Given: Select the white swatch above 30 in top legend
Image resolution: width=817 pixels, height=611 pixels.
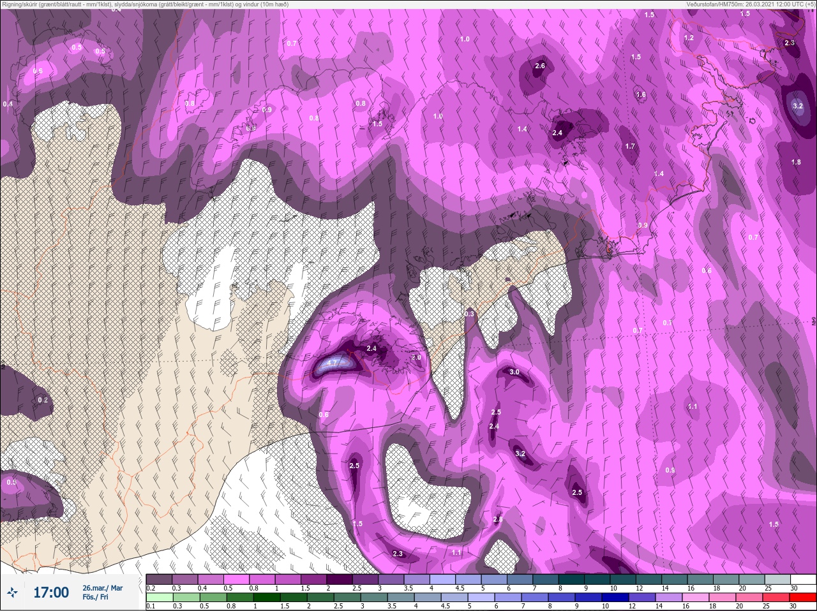Looking at the screenshot, I should pyautogui.click(x=804, y=579).
